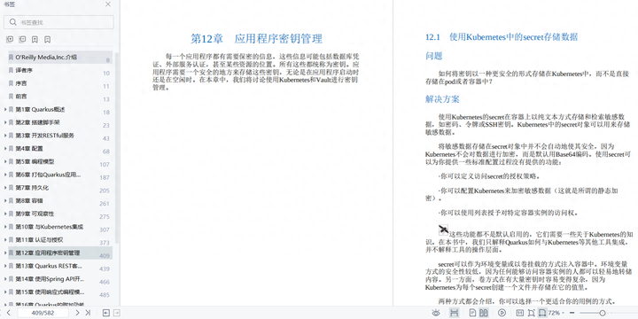Viewport: 638px width, 319px height.
Task: Open the 前言 bookmark
Action: tap(60, 97)
